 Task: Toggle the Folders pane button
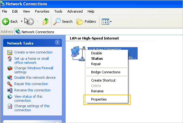86,22
